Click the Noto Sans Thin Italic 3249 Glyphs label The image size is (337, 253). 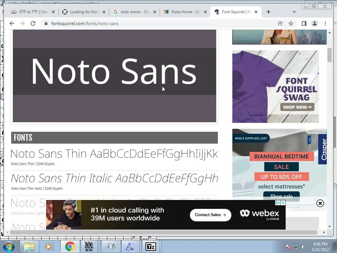coord(37,188)
